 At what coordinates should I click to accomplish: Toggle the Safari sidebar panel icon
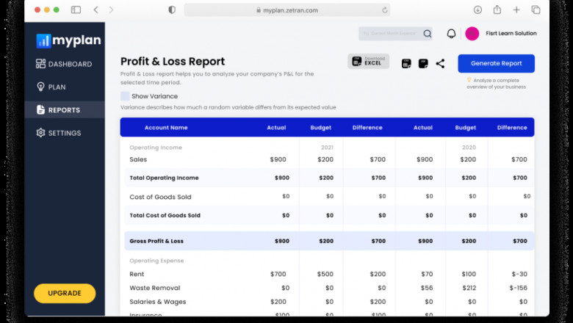point(76,10)
